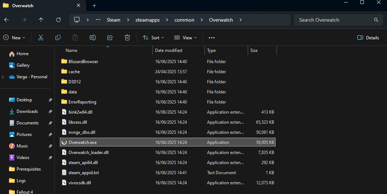
Task: Go back with the back arrow
Action: (x=6, y=20)
